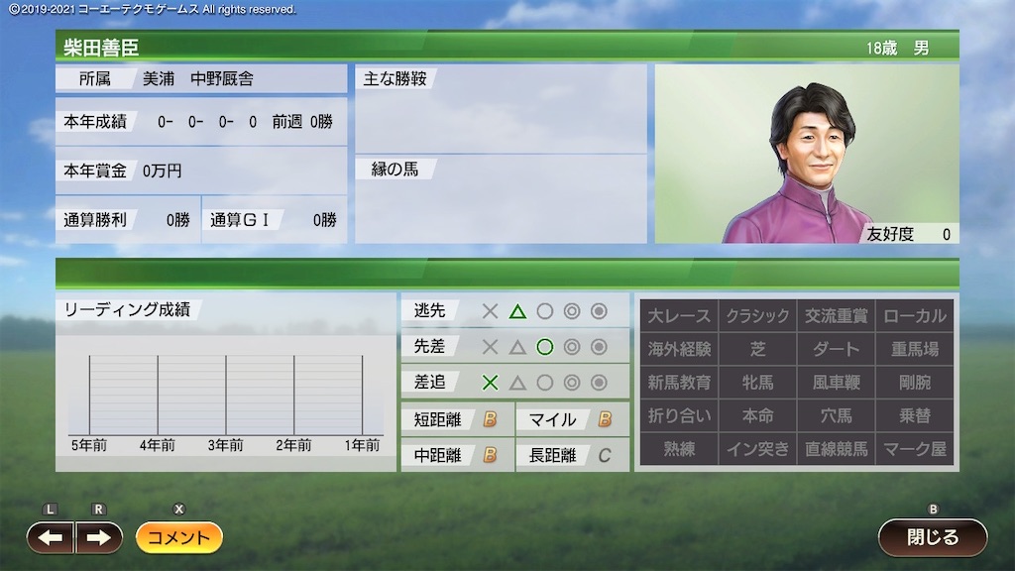Viewport: 1015px width, 571px height.
Task: Click the stable name 中野厩舎
Action: 222,79
